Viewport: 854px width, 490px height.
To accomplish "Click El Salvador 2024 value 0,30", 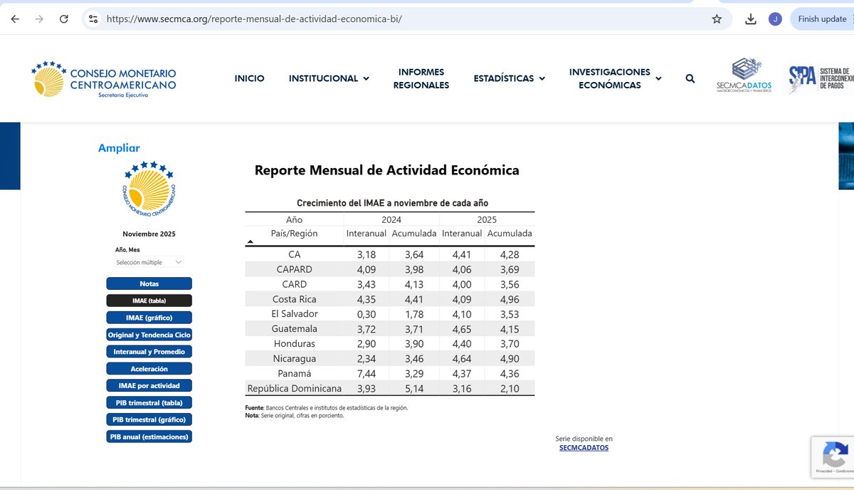I will [366, 314].
